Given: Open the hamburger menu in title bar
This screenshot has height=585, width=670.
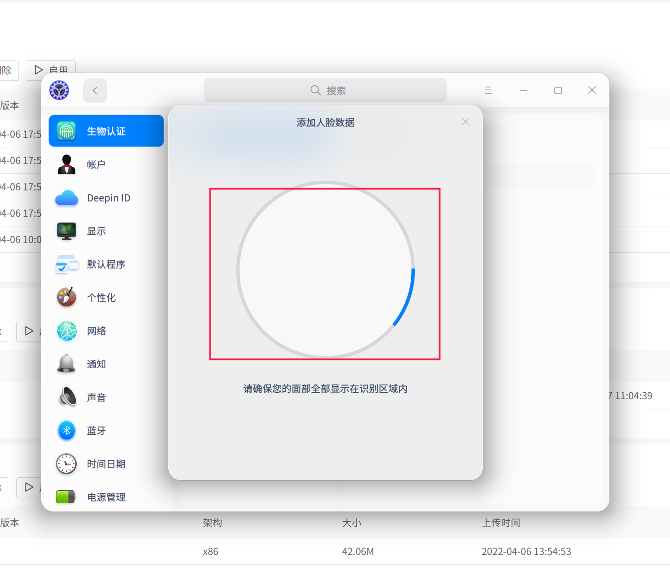Looking at the screenshot, I should 488,90.
